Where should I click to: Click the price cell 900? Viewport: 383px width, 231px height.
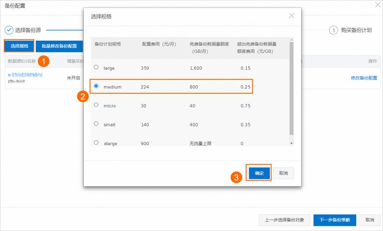pyautogui.click(x=145, y=144)
